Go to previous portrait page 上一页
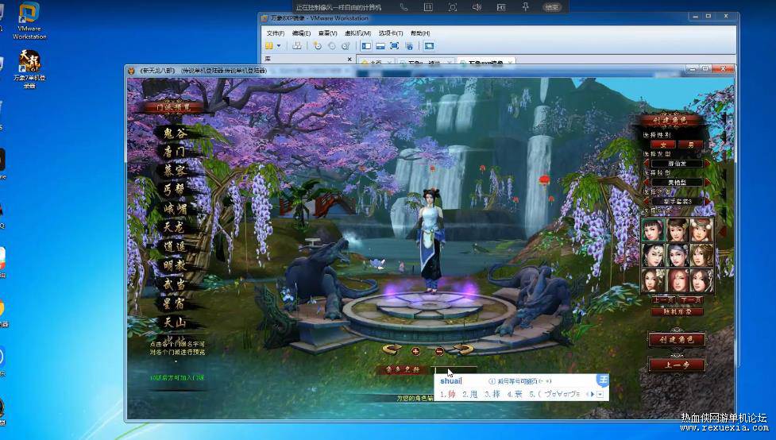 (663, 300)
